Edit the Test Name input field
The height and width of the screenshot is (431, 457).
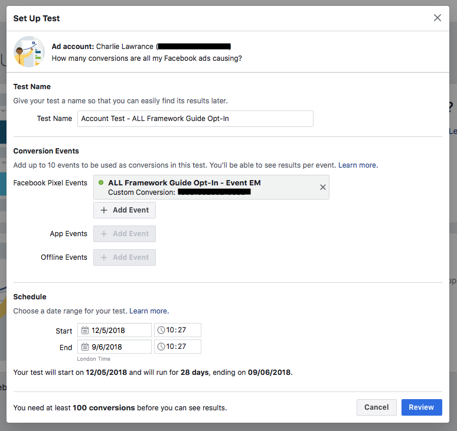(195, 119)
